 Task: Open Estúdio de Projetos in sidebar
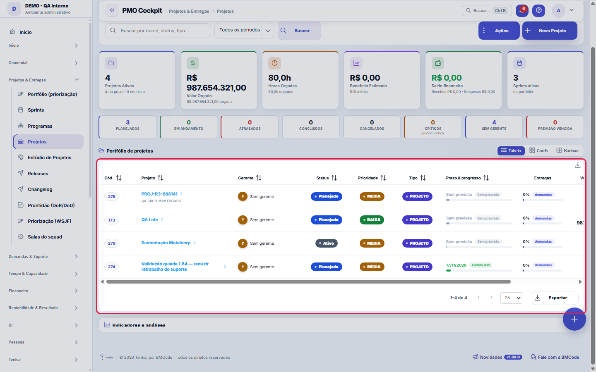48,157
